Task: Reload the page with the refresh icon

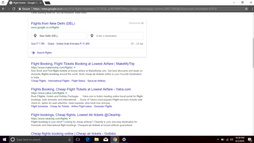Action: tap(14, 9)
